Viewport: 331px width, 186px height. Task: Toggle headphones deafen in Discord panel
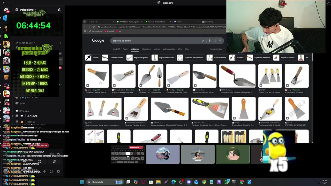(51, 171)
